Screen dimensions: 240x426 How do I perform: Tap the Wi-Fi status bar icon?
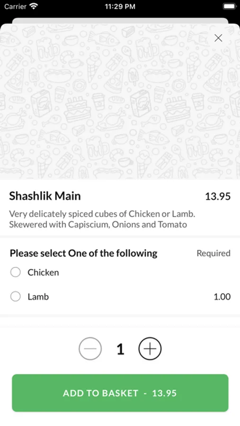click(x=34, y=6)
